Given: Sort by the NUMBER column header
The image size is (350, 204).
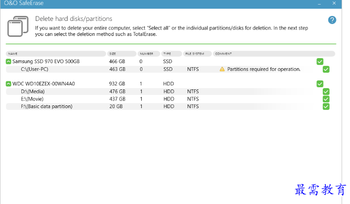Looking at the screenshot, I should point(148,54).
